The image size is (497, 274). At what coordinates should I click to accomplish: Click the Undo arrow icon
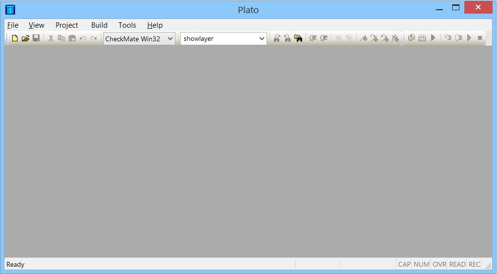[83, 38]
